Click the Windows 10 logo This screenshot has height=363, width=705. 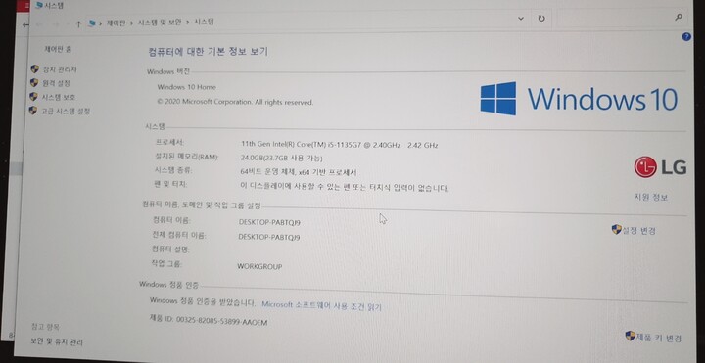(579, 99)
